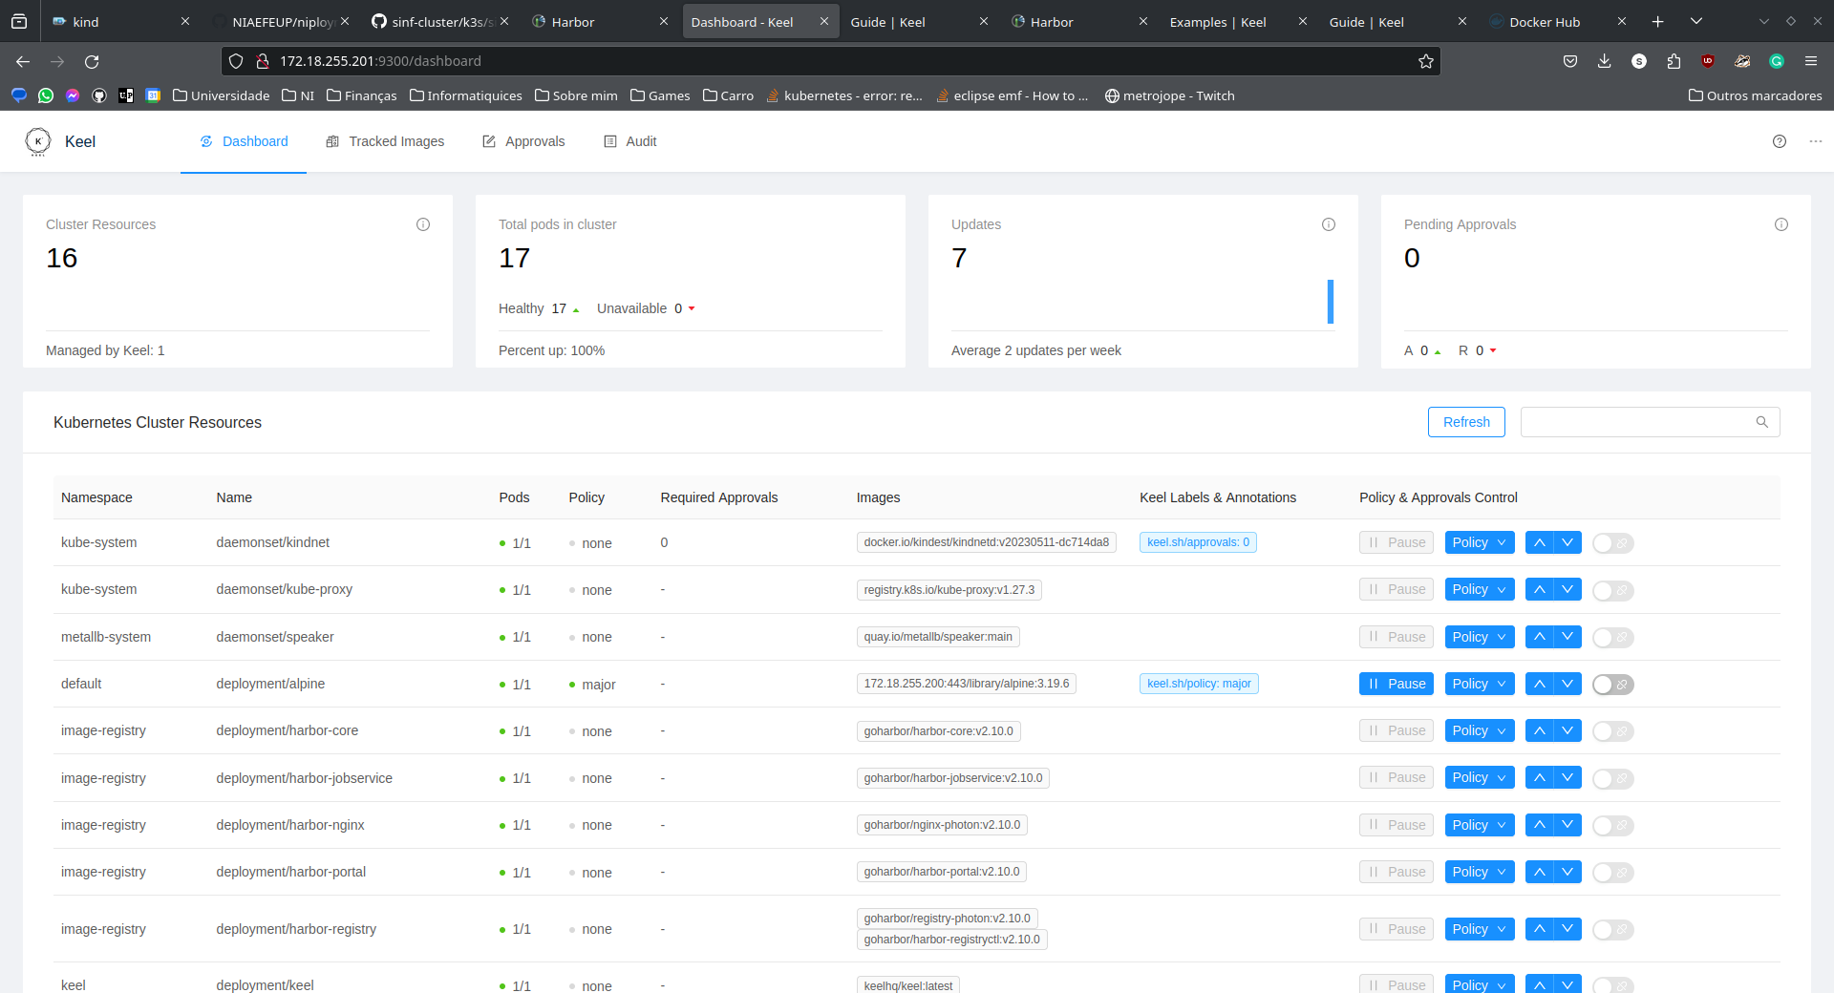
Task: Switch to the Dashboard nav tab
Action: (244, 141)
